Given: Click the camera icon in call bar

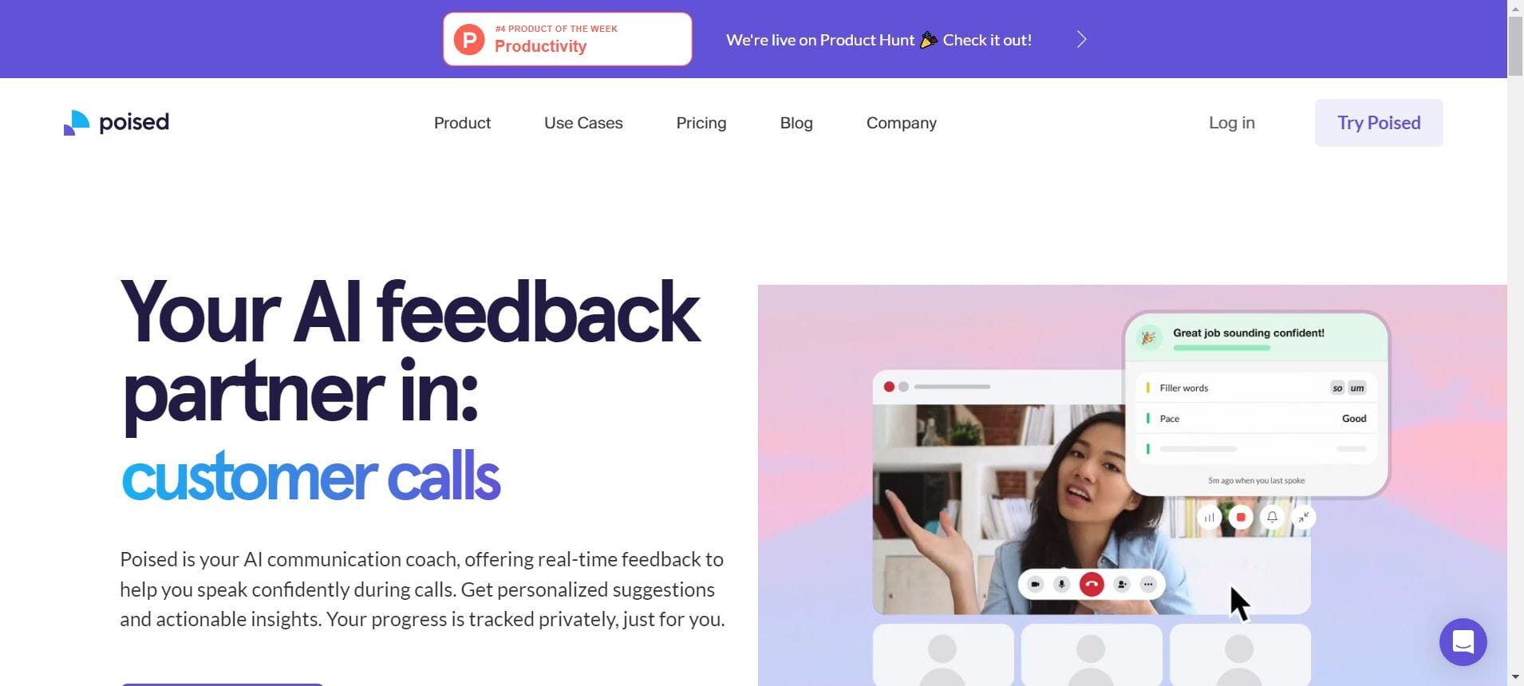Looking at the screenshot, I should click(x=1035, y=585).
